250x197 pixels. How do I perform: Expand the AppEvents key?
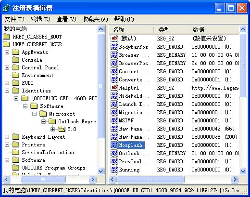(7, 52)
